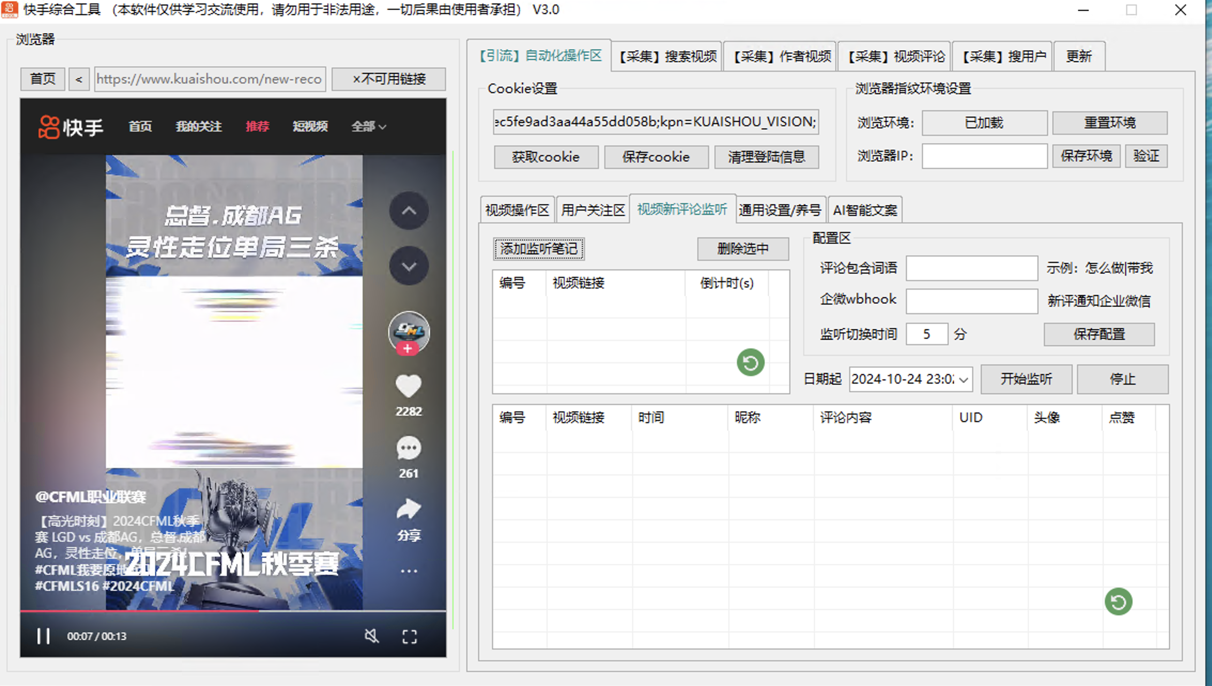
Task: Click the 获取cookie button
Action: pos(546,157)
